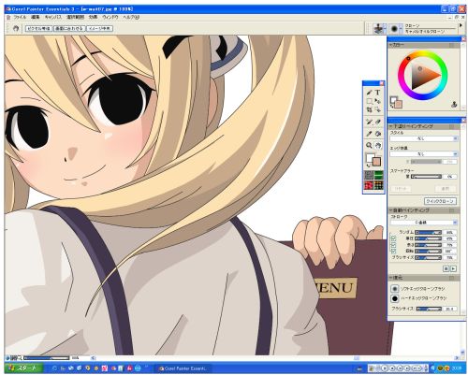The height and width of the screenshot is (375, 468).
Task: Select the Eraser tool in the toolbox
Action: click(x=378, y=122)
